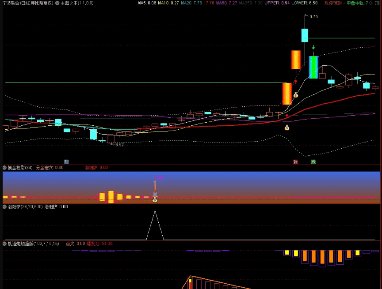This screenshot has height=289, width=382.
Task: Click the 摸金校尉(34) panel title
Action: [20, 168]
